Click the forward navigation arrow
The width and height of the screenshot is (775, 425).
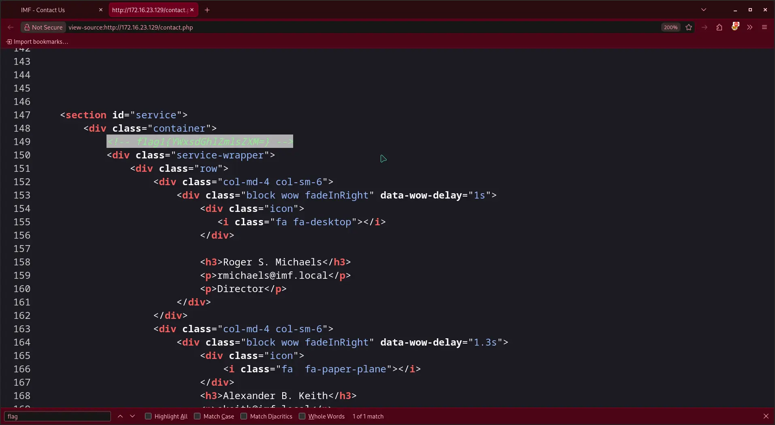click(x=705, y=27)
